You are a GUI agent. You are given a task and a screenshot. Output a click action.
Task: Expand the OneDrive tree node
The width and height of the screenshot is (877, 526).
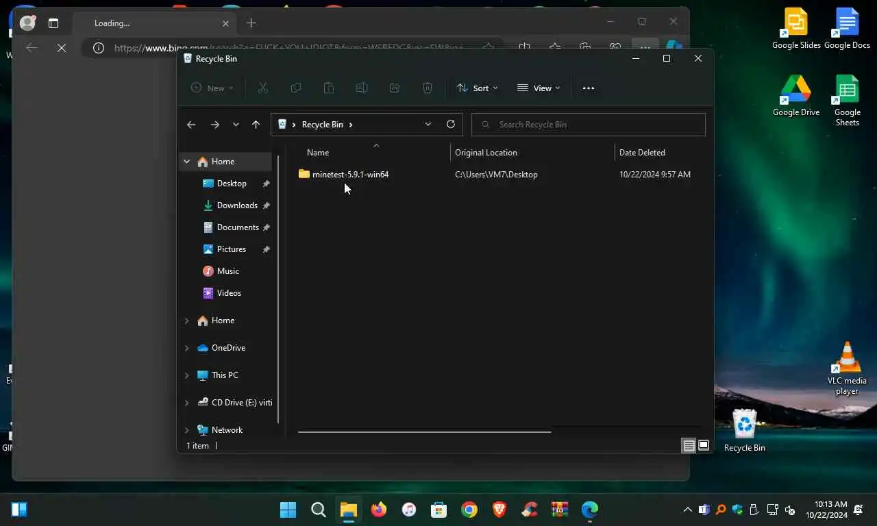(186, 348)
